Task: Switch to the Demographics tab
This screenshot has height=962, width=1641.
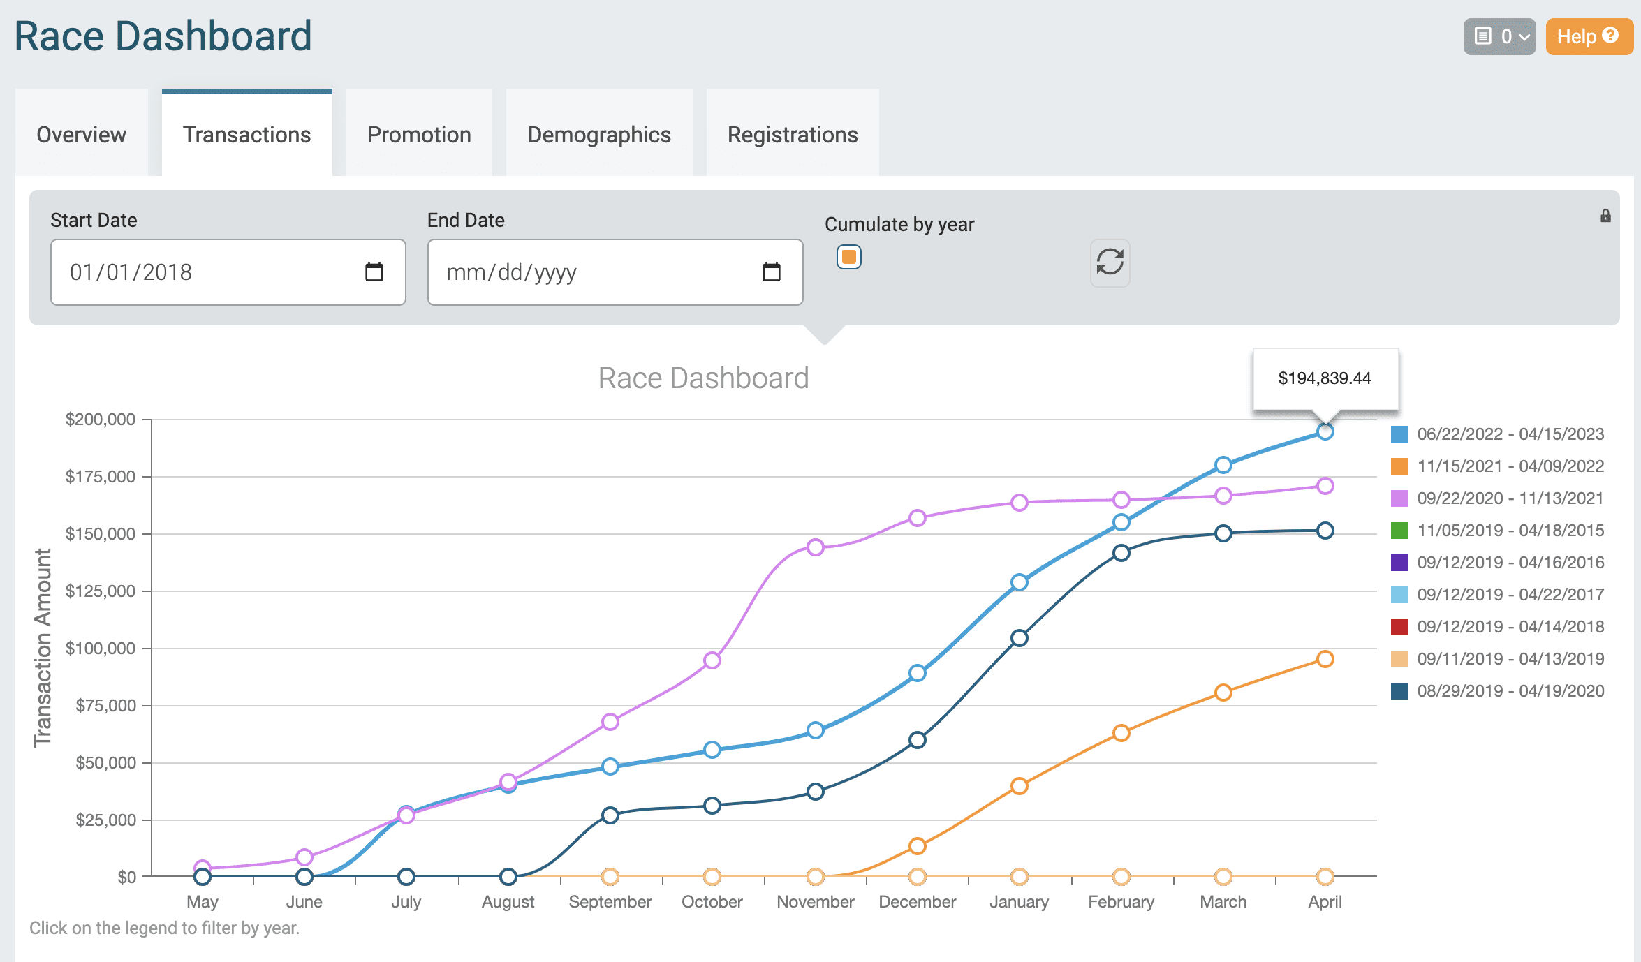Action: pyautogui.click(x=598, y=134)
